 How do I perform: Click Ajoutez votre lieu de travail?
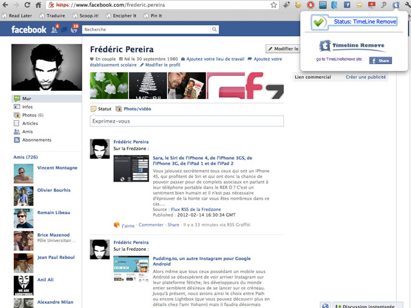pyautogui.click(x=212, y=59)
